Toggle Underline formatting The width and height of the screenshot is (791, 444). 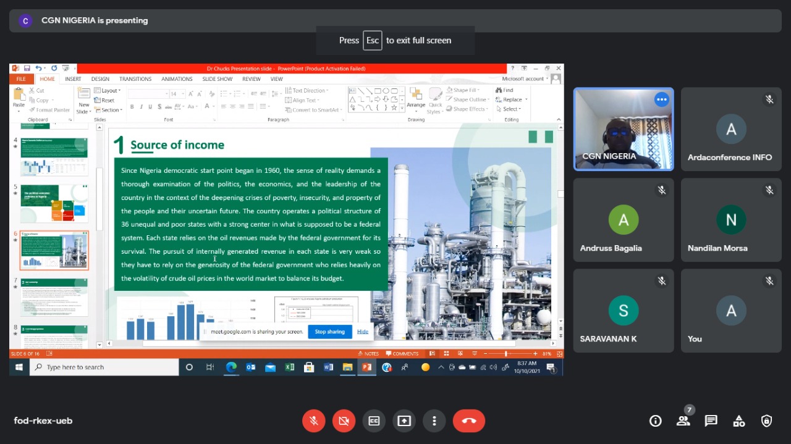click(151, 107)
